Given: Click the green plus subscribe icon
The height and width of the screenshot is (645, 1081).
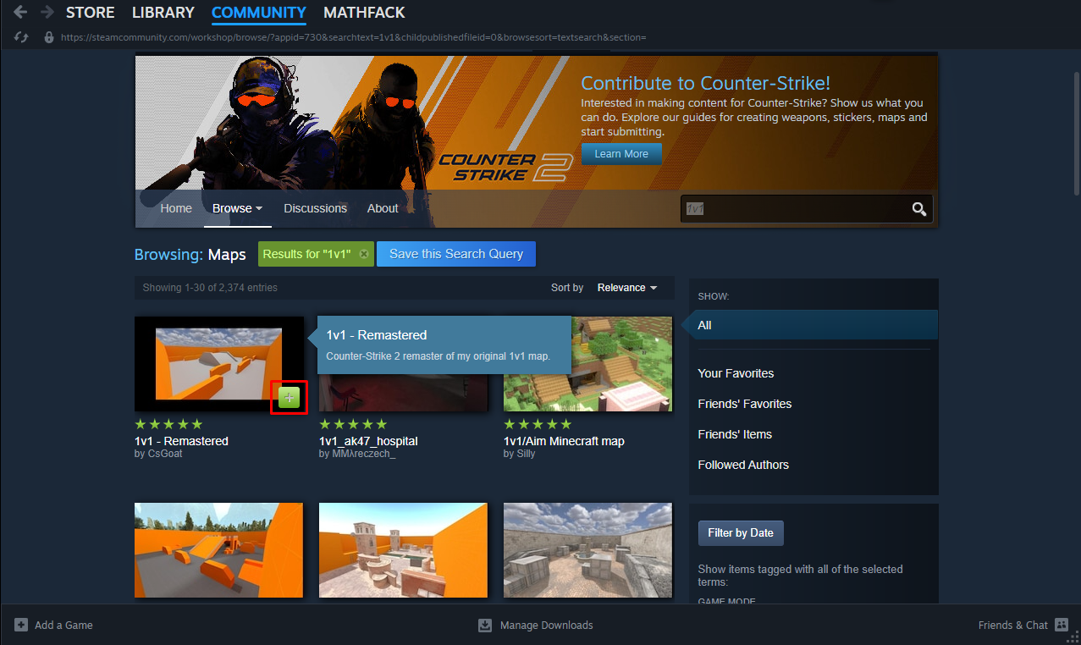Looking at the screenshot, I should (x=289, y=397).
